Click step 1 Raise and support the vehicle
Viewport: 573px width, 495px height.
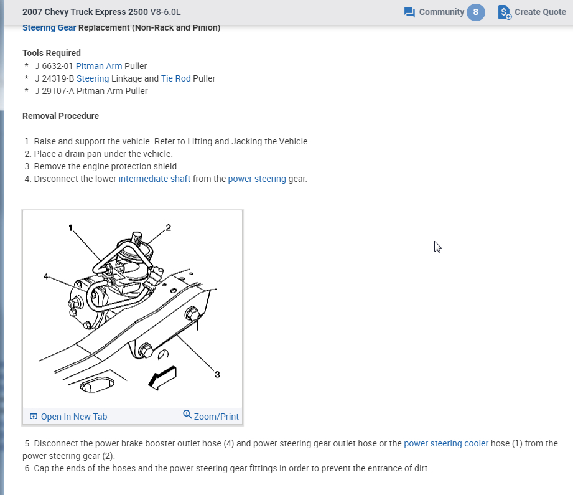click(168, 141)
